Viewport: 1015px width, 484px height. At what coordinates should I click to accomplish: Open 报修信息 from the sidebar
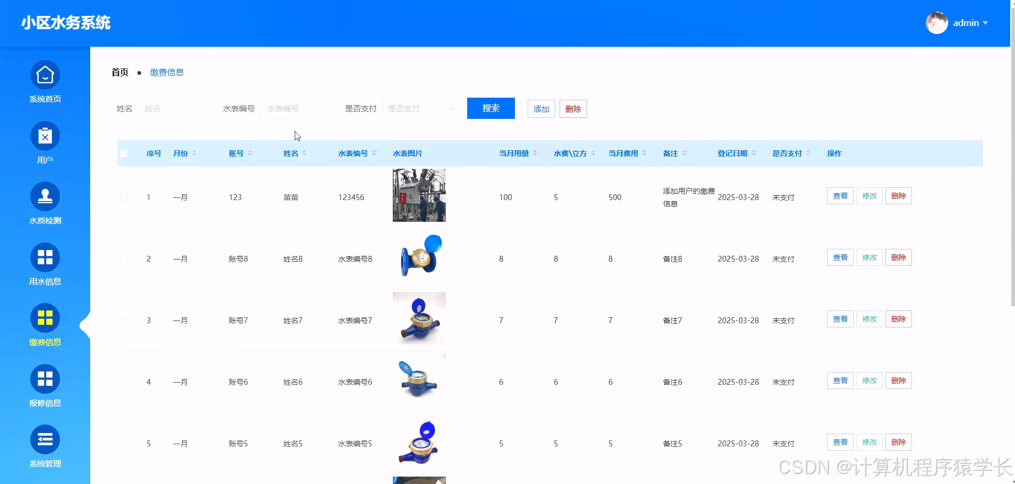tap(45, 379)
